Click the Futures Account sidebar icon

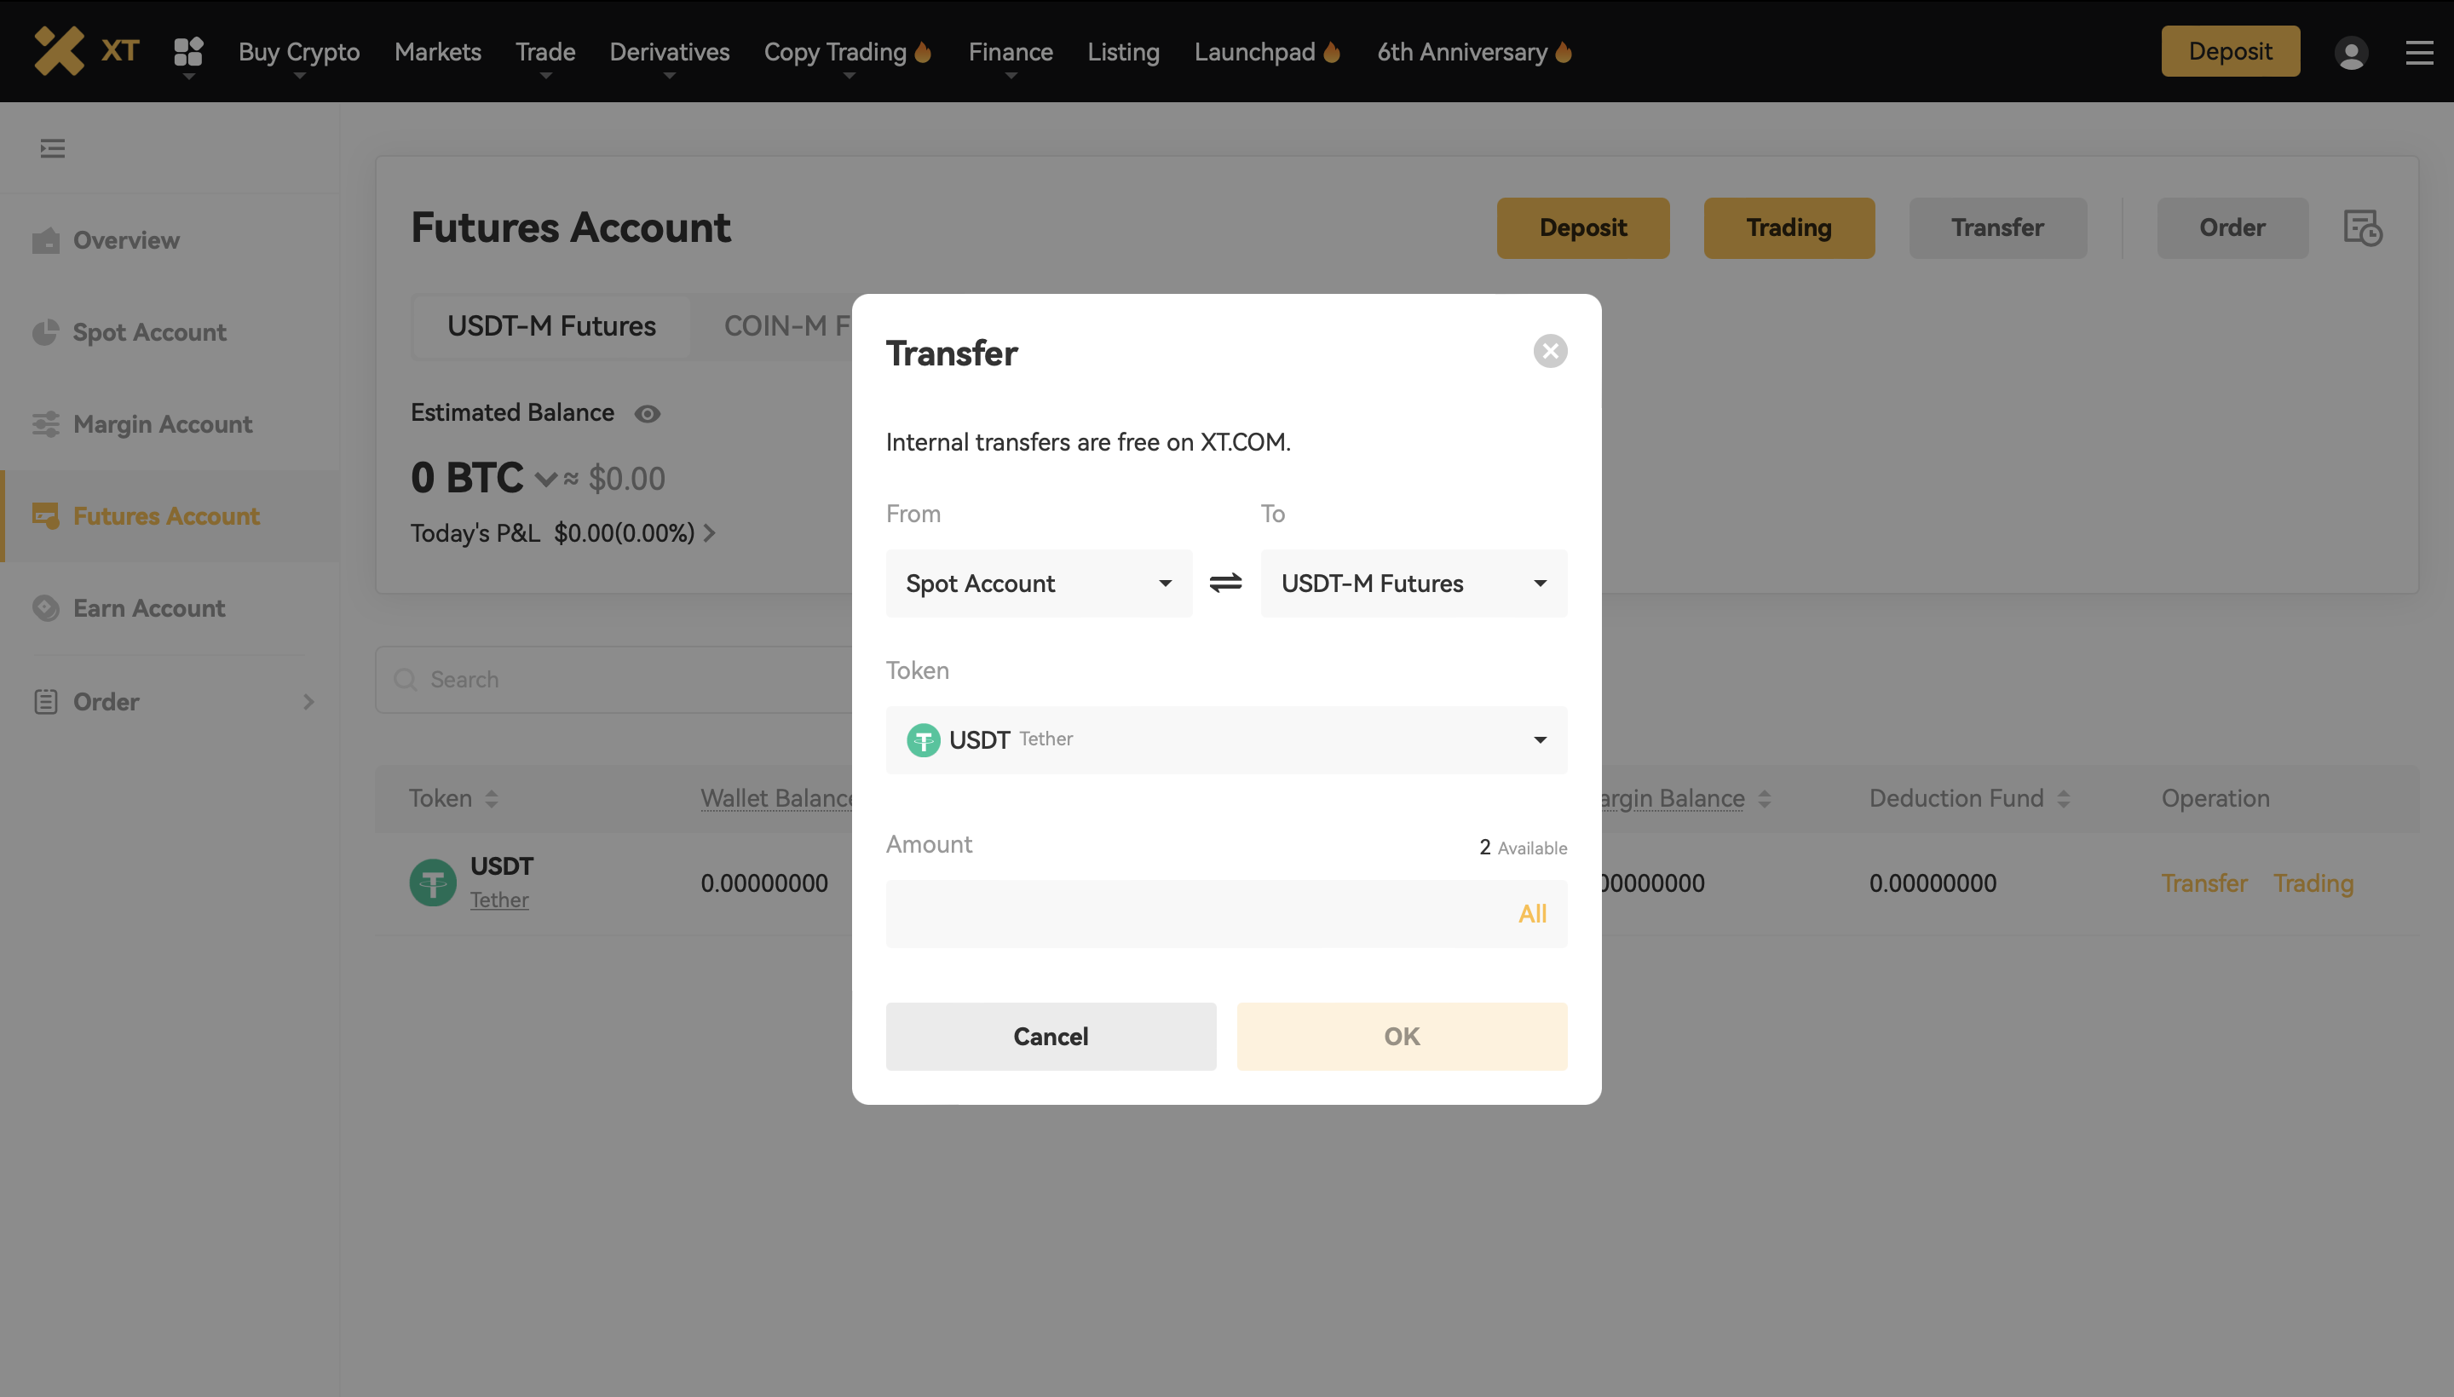coord(45,516)
